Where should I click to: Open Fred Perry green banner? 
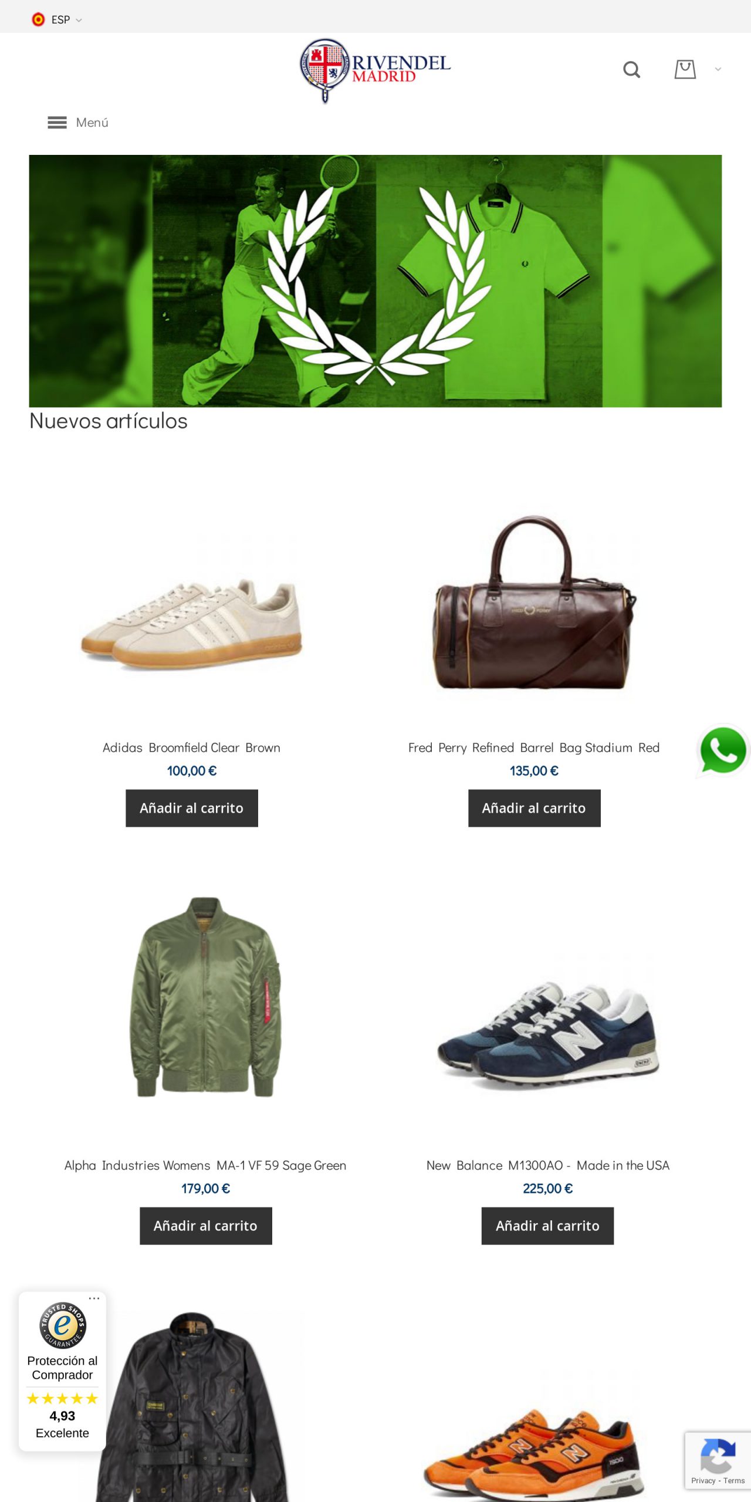[375, 281]
